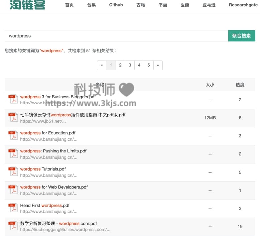Open the 古籍 navigation item

(x=141, y=5)
